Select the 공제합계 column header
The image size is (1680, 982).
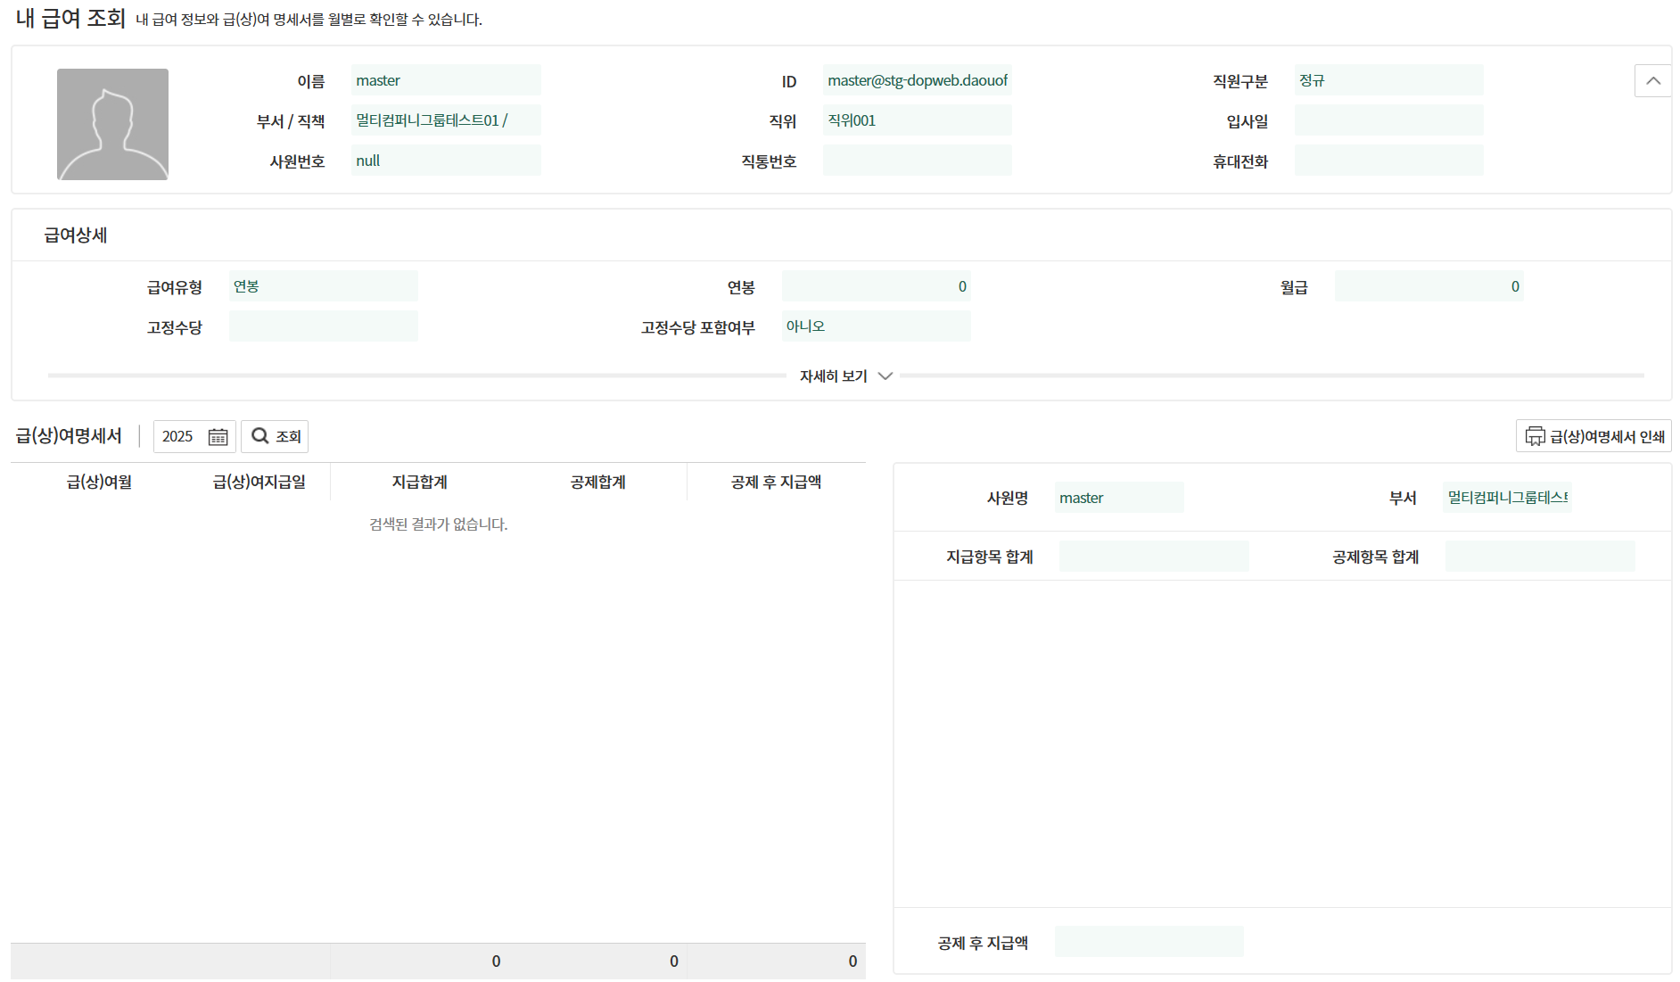click(597, 483)
